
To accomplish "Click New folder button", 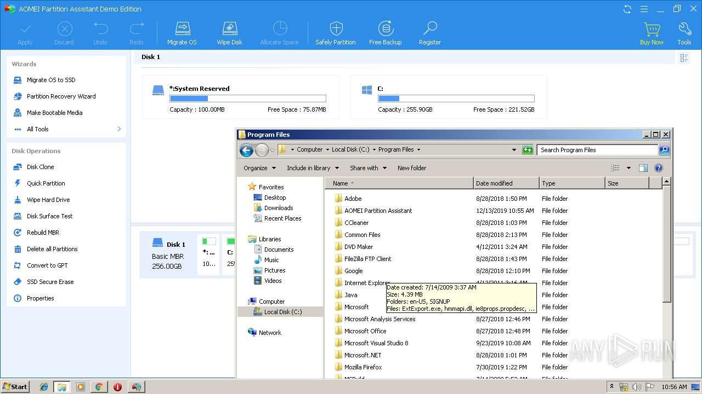I will tap(412, 168).
